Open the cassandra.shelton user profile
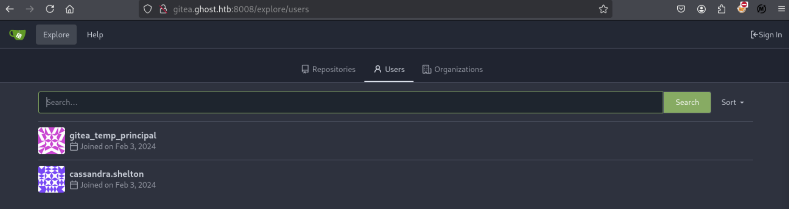This screenshot has height=209, width=789. [107, 174]
